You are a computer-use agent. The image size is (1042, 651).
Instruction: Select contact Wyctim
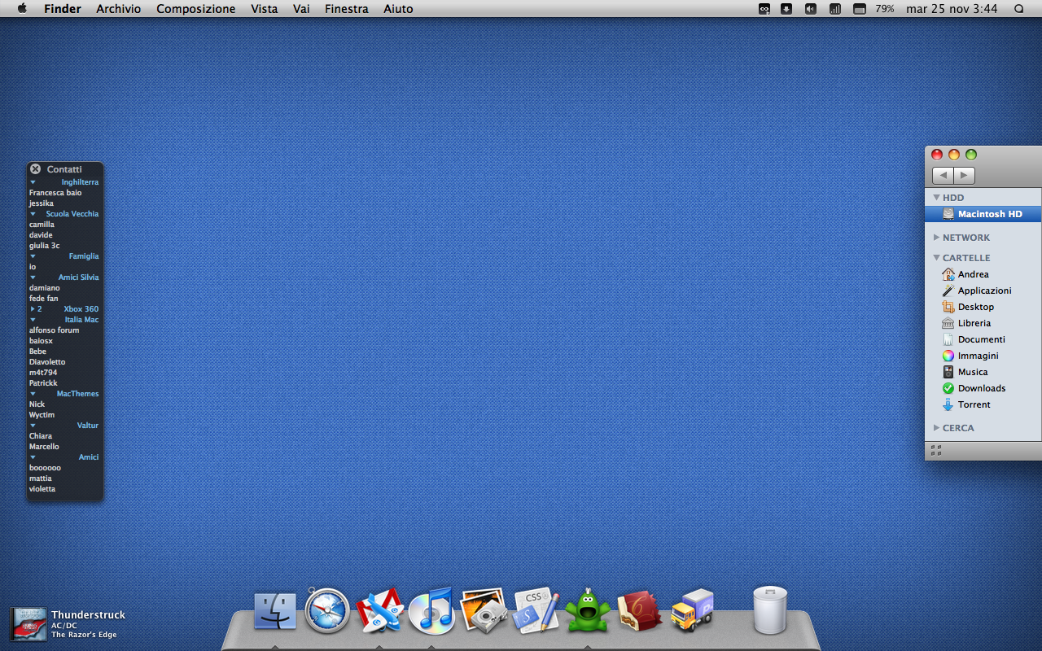pos(42,415)
